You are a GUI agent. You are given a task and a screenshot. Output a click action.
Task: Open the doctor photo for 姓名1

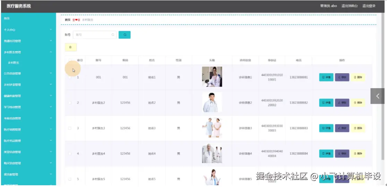[212, 77]
